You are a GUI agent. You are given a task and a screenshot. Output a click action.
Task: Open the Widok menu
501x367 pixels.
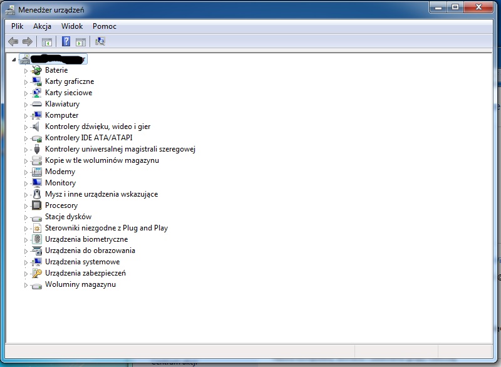72,26
